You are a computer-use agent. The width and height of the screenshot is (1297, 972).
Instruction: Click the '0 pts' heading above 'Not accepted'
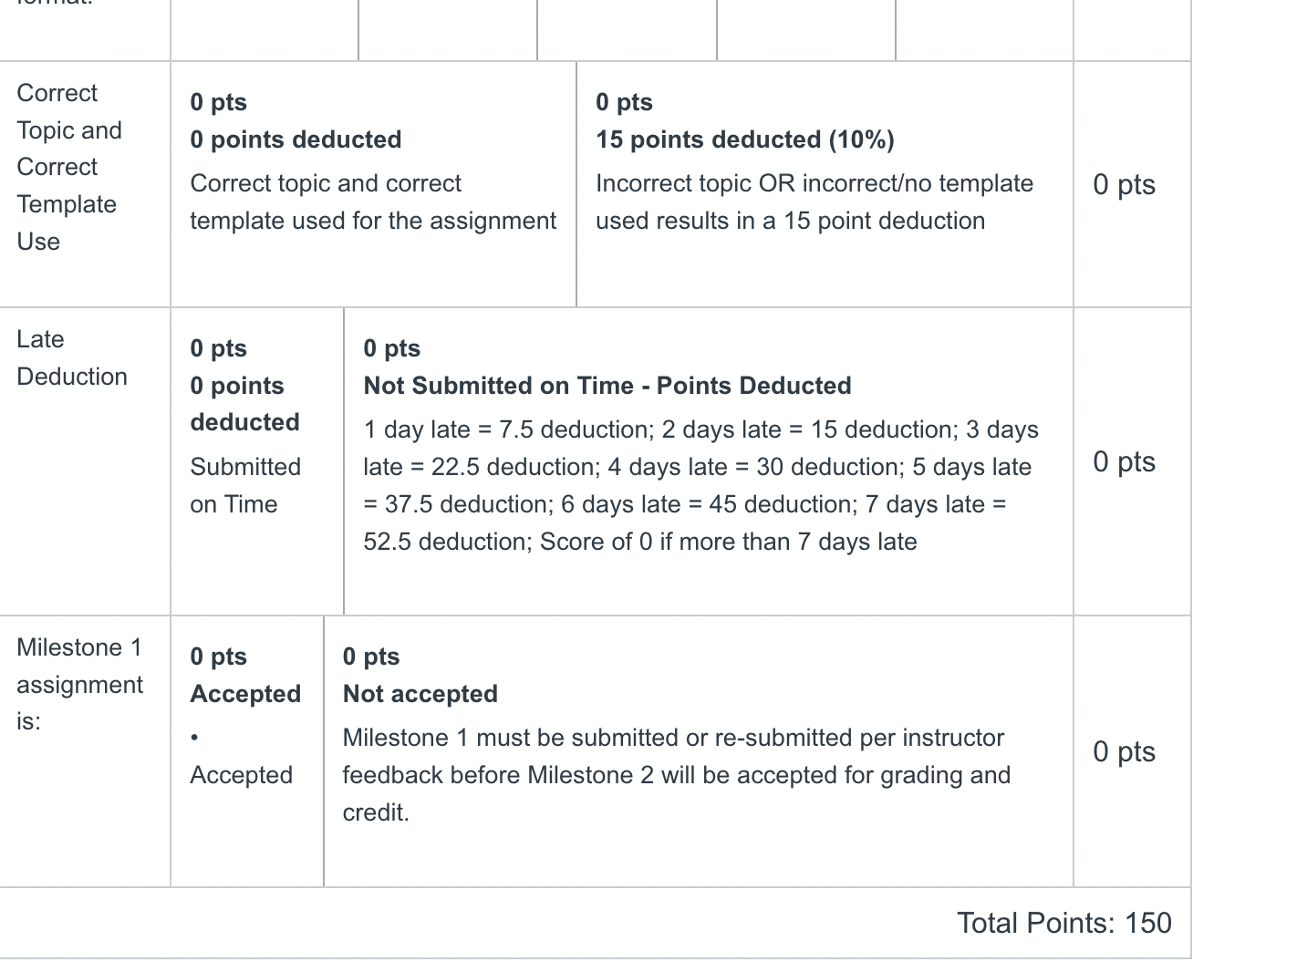(x=371, y=657)
